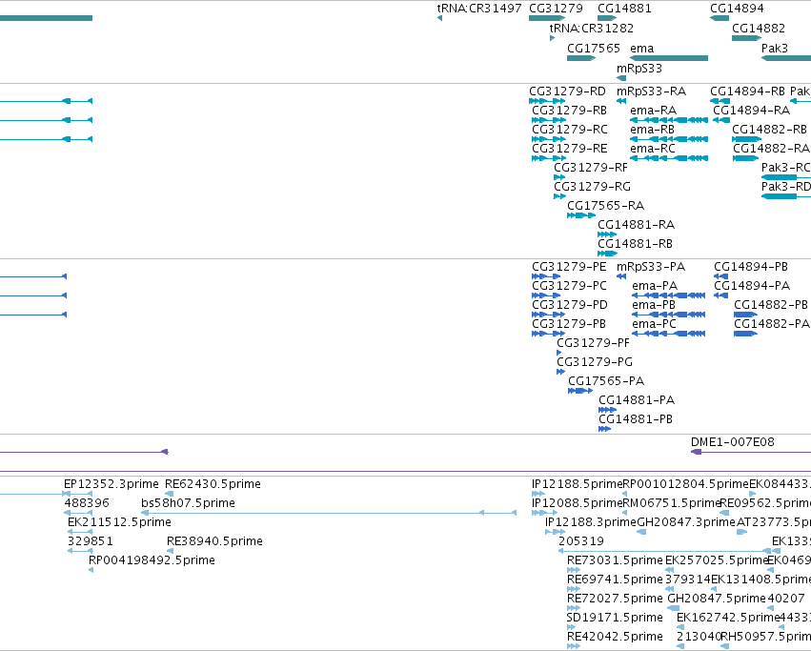
Task: Select protein ema-PA
Action: (x=655, y=286)
